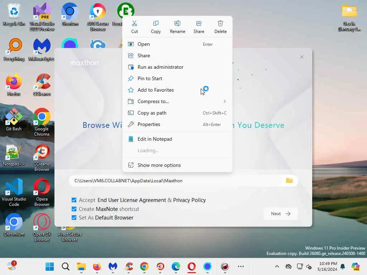Uncheck Create MaxNote shortcut
Image resolution: width=367 pixels, height=275 pixels.
coord(74,209)
